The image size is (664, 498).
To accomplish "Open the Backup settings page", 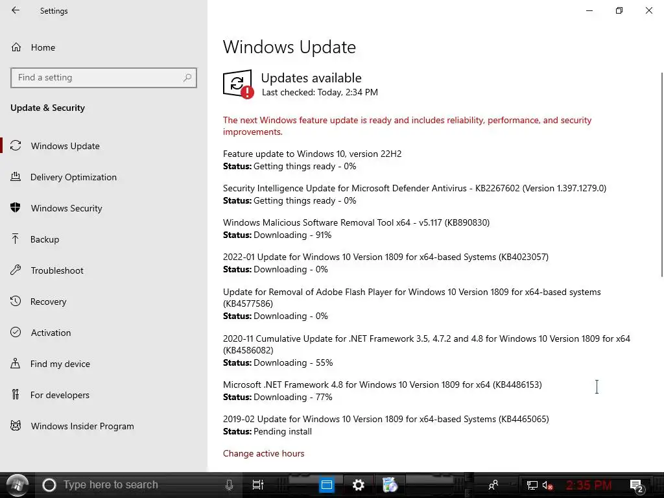I will 35,239.
